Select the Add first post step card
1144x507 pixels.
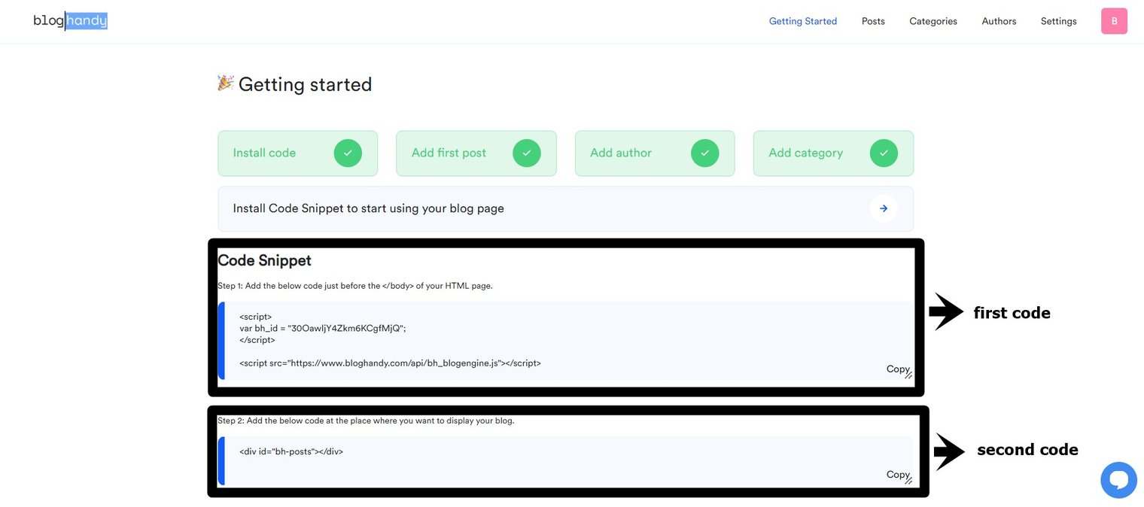pyautogui.click(x=476, y=153)
